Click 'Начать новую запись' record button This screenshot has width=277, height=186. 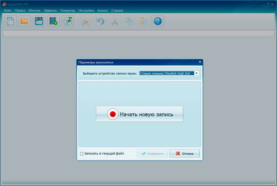(140, 114)
